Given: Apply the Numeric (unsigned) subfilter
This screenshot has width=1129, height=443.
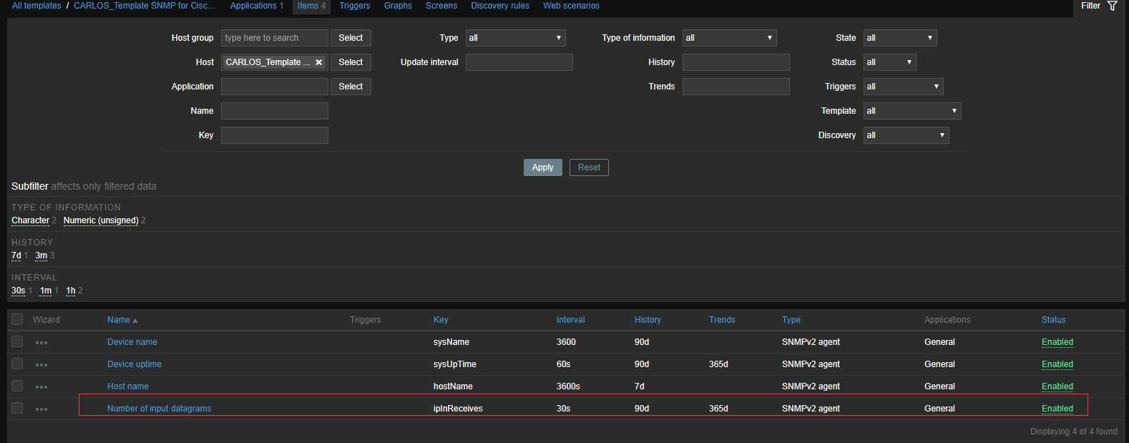Looking at the screenshot, I should [x=101, y=220].
